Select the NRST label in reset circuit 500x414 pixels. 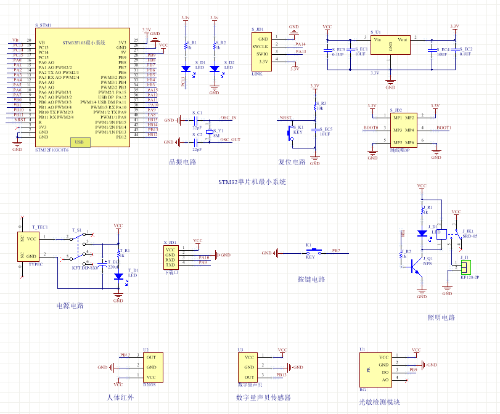(x=285, y=118)
